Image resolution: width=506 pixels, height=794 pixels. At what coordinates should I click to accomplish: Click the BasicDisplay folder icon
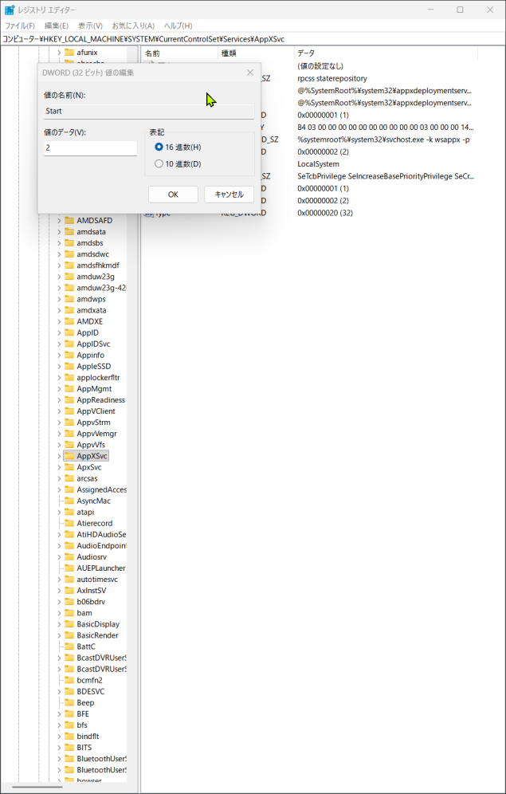tap(69, 624)
